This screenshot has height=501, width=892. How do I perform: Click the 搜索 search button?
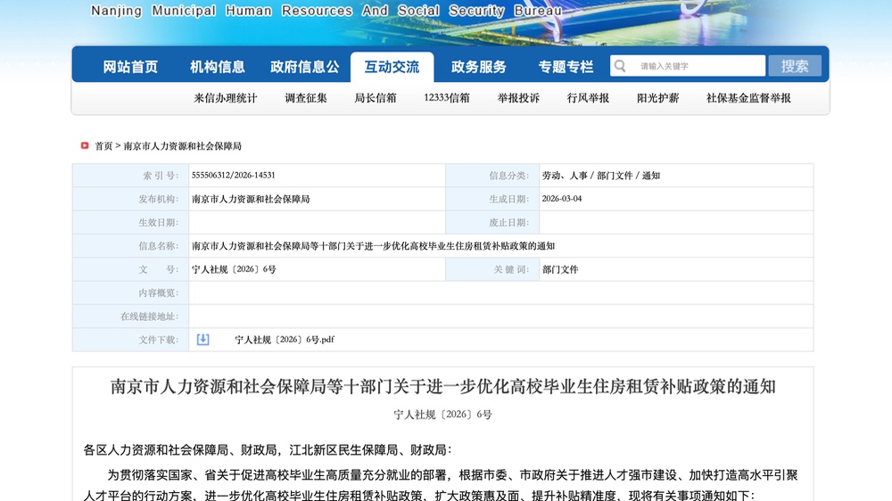795,66
